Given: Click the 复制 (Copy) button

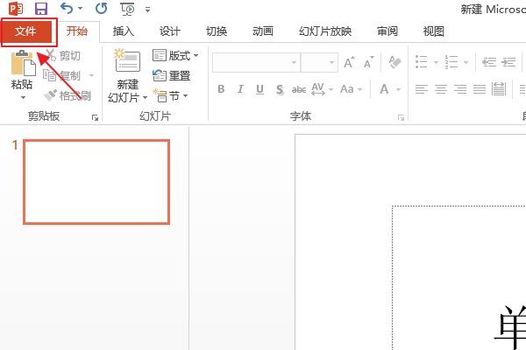Looking at the screenshot, I should (x=62, y=76).
